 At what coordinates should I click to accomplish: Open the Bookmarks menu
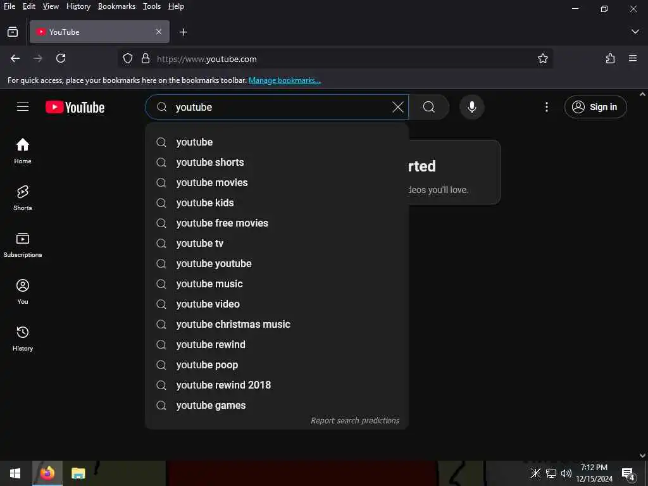[x=116, y=6]
